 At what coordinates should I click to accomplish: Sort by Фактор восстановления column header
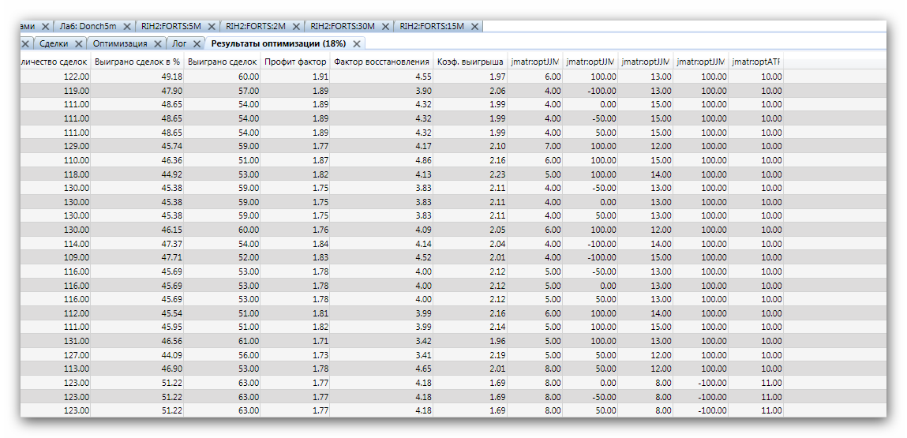(382, 62)
